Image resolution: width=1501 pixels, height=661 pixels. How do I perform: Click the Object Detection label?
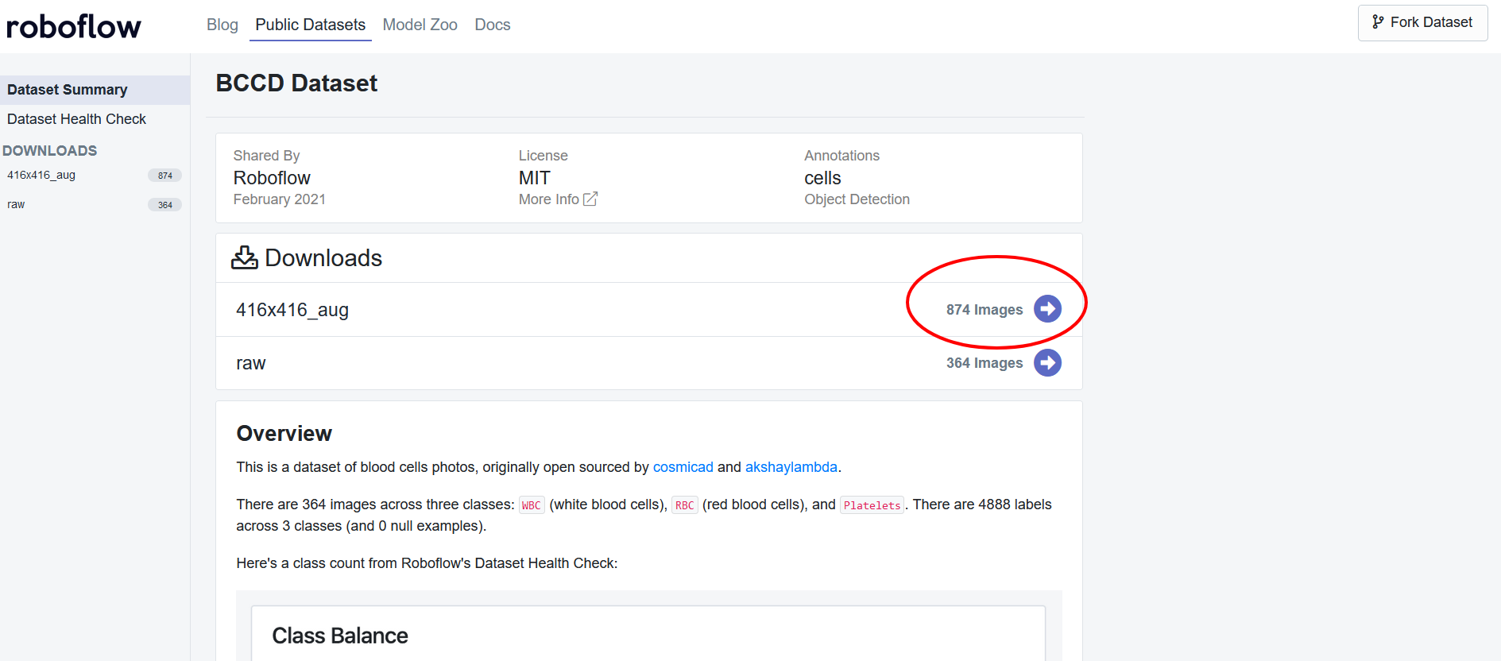pyautogui.click(x=857, y=199)
